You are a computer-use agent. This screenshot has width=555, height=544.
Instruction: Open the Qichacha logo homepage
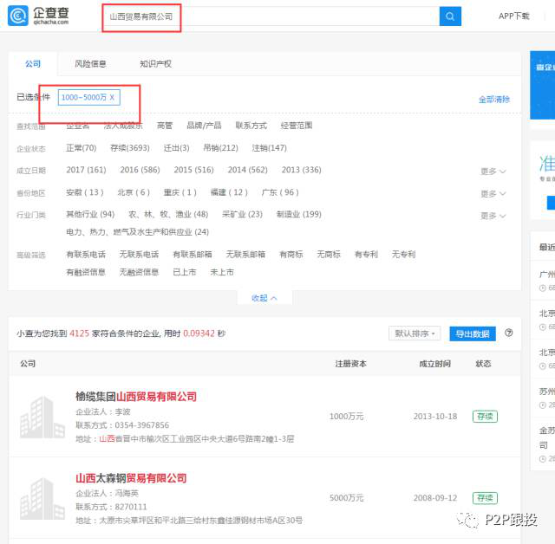coord(38,16)
